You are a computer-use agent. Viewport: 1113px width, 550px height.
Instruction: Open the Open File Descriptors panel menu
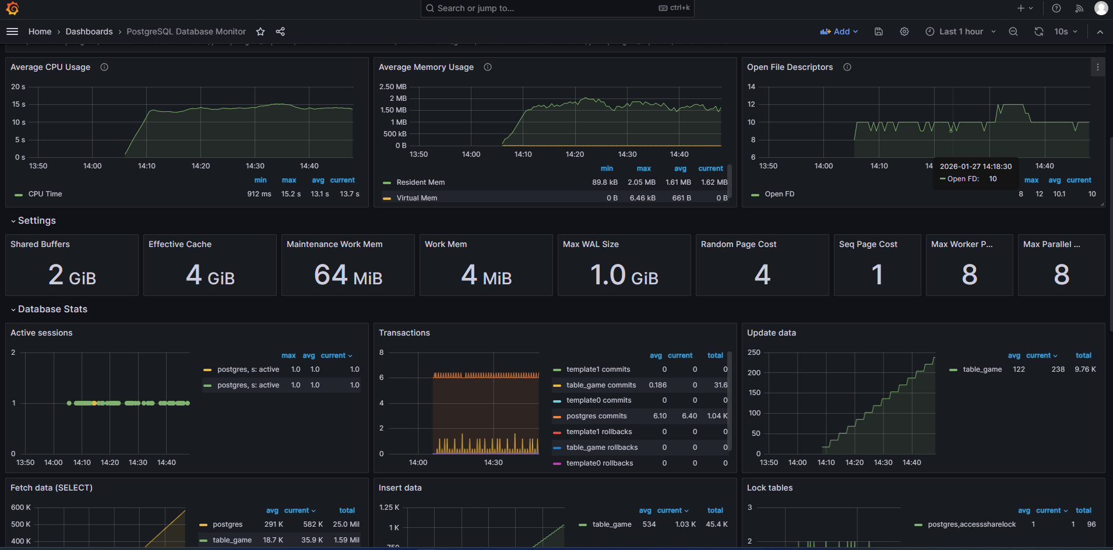1097,67
